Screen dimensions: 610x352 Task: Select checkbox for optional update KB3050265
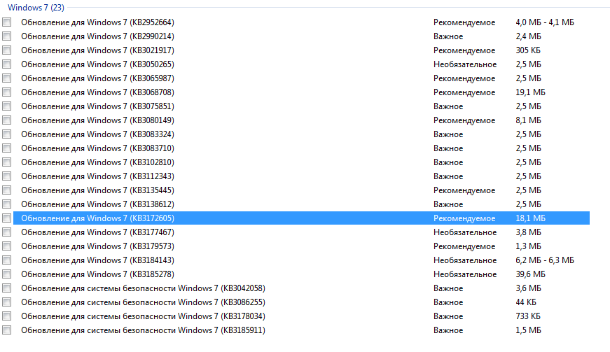pyautogui.click(x=6, y=64)
